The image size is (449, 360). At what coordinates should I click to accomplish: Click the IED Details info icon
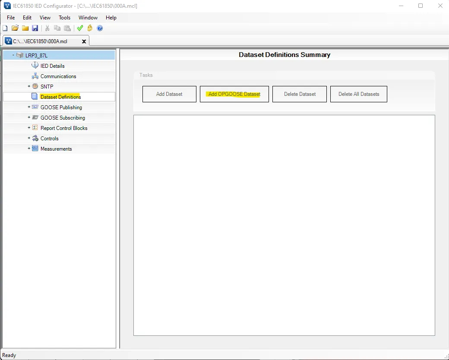35,66
